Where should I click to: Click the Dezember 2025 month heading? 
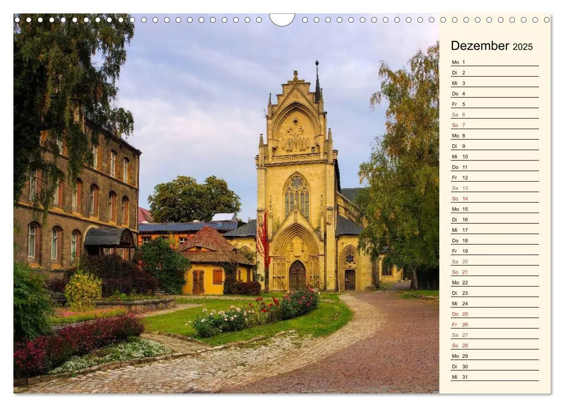click(x=491, y=46)
